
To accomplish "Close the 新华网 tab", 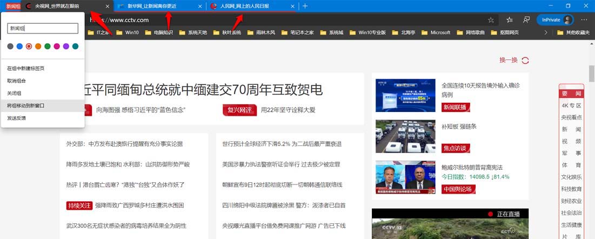I will (200, 6).
